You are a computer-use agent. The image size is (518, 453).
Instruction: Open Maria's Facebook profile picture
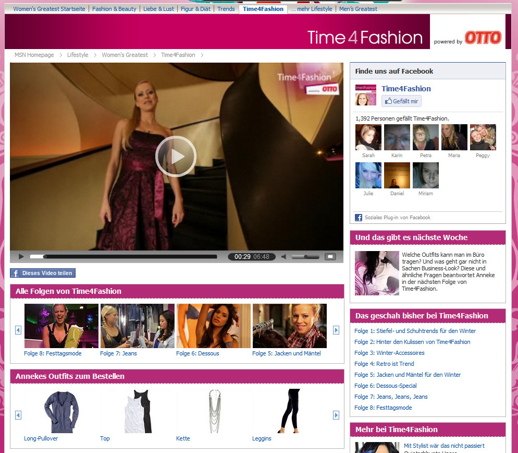pyautogui.click(x=454, y=137)
